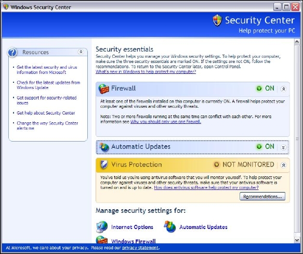Open "Get support for security-related issues"
This screenshot has height=254, width=303.
point(47,100)
